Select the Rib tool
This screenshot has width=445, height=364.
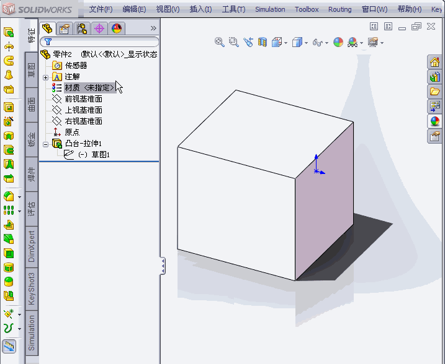pos(9,225)
